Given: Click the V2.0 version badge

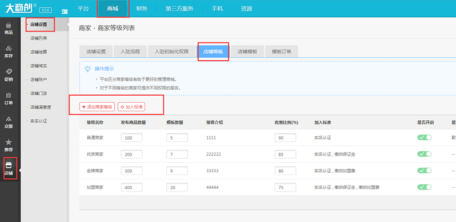Looking at the screenshot, I should [45, 10].
